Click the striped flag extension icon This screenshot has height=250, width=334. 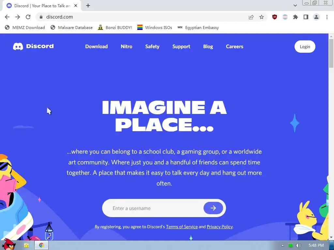coord(285,17)
